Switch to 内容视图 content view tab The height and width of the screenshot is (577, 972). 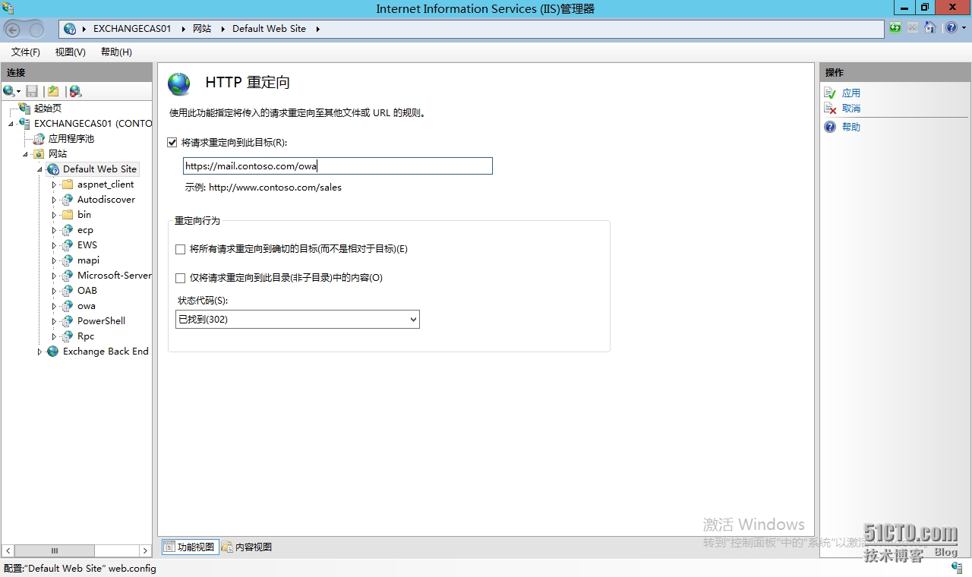pyautogui.click(x=247, y=547)
